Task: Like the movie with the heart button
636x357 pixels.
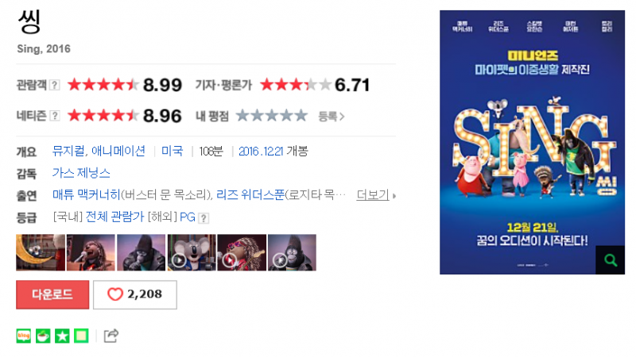Action: (x=134, y=294)
